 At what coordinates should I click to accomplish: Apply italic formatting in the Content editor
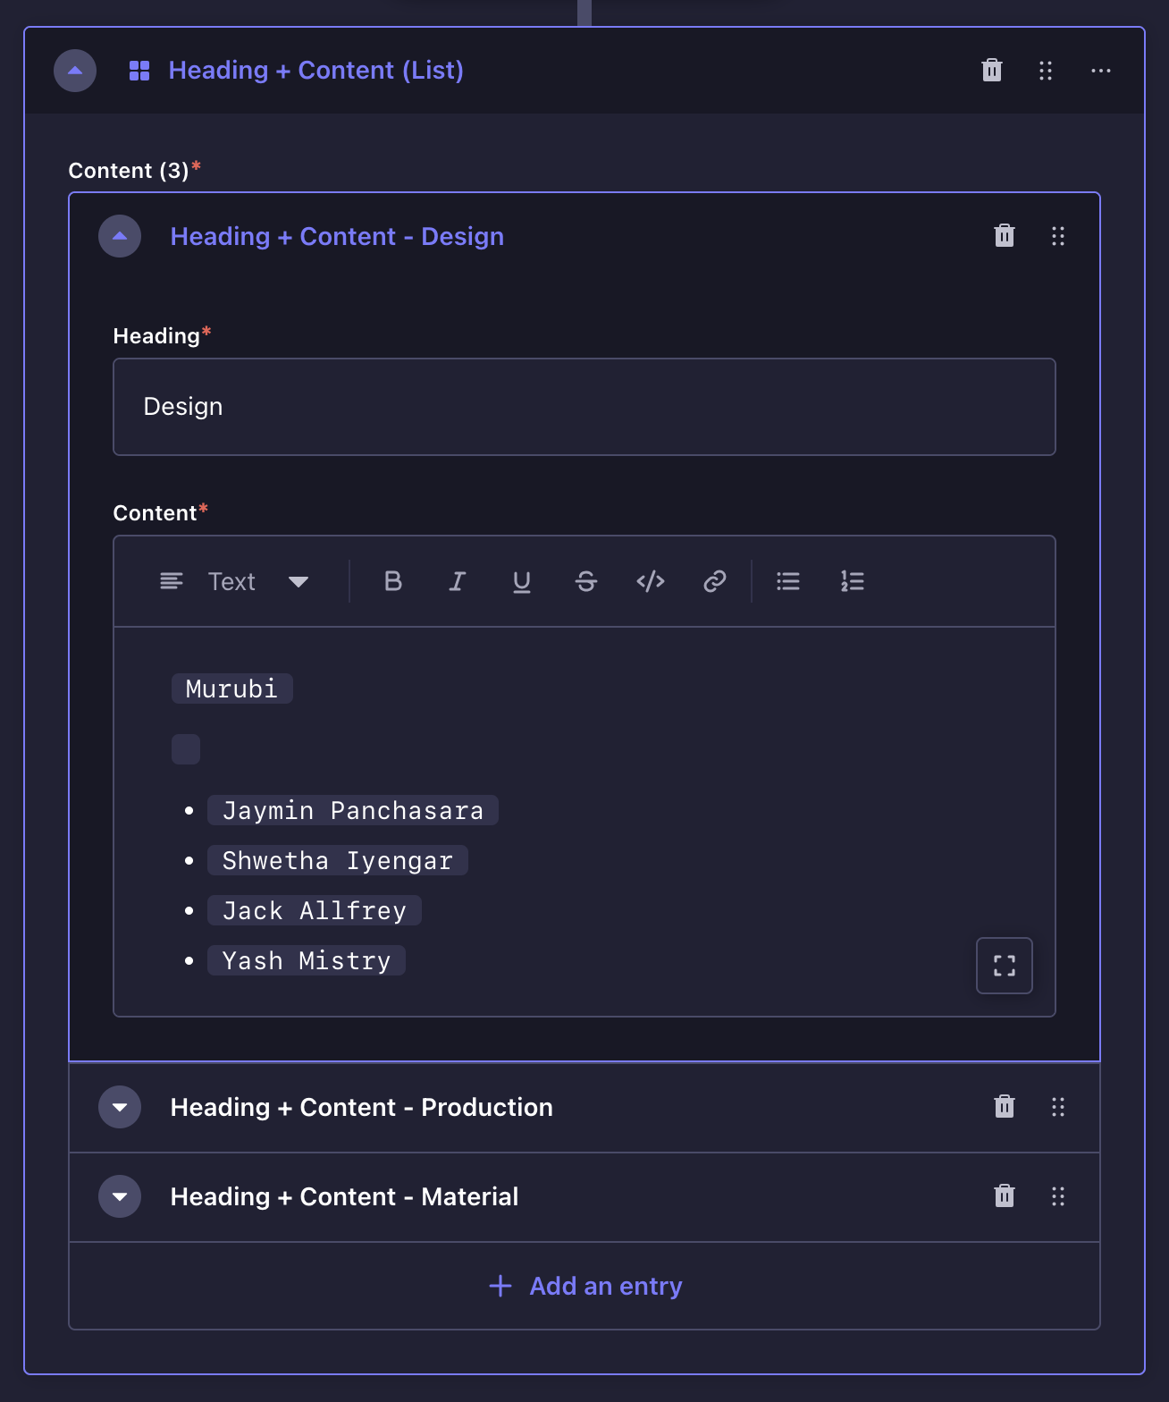(457, 581)
